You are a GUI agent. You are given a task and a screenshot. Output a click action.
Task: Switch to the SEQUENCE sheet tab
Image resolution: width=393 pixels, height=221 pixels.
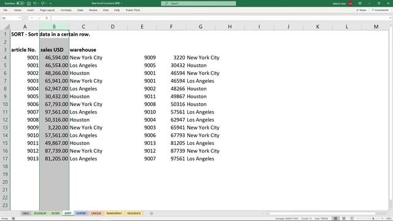(x=134, y=214)
